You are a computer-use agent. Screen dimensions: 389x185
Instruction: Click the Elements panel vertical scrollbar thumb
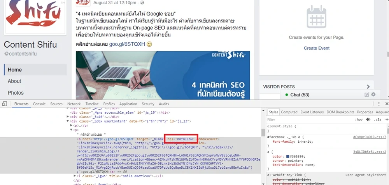click(x=263, y=133)
